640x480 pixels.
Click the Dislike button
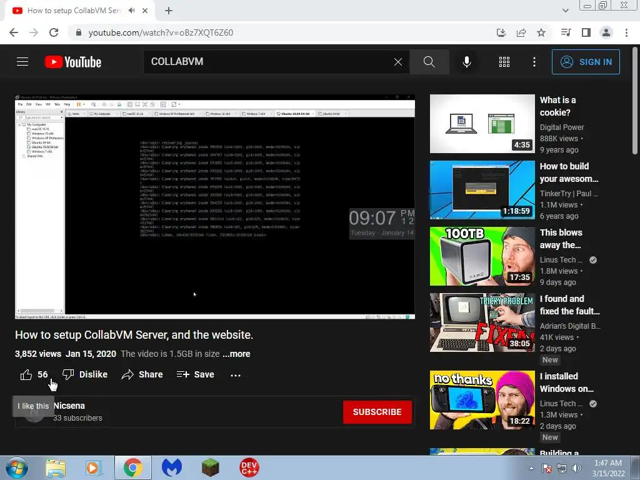coord(85,374)
